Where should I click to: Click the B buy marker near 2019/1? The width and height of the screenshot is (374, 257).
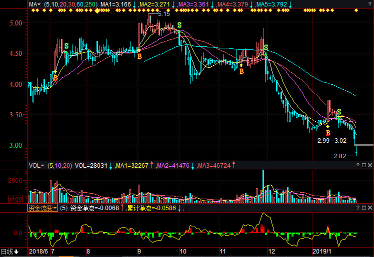coord(328,133)
